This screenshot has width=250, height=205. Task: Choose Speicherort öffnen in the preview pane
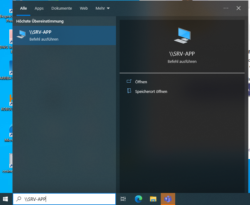click(x=151, y=91)
